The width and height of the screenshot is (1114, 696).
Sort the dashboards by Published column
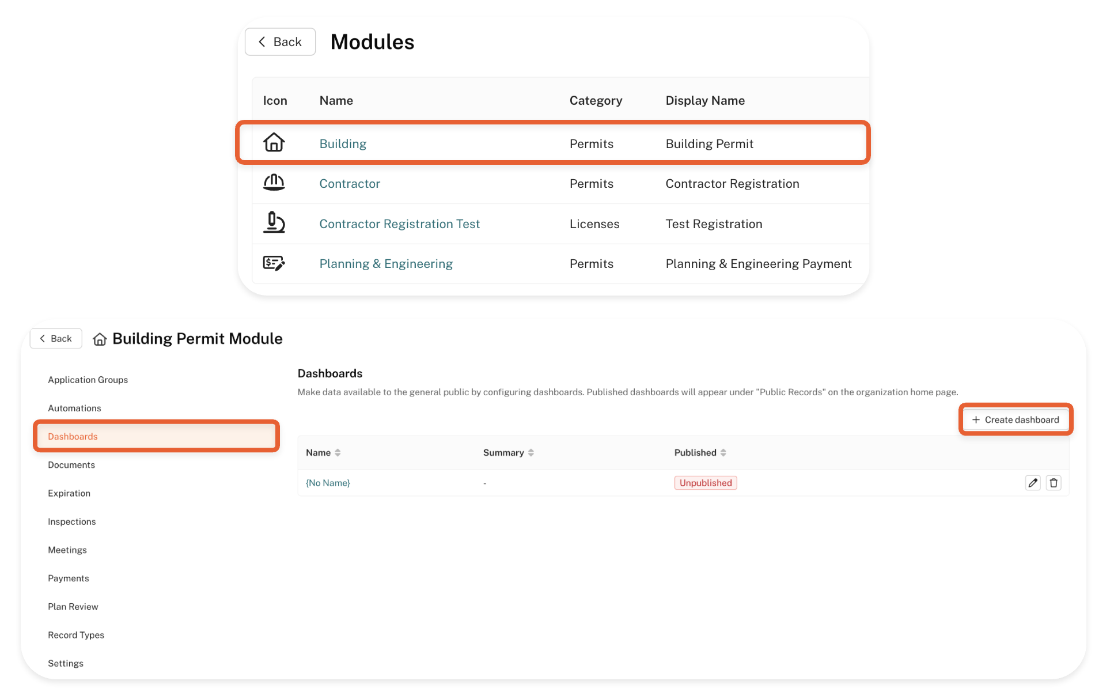pos(723,453)
